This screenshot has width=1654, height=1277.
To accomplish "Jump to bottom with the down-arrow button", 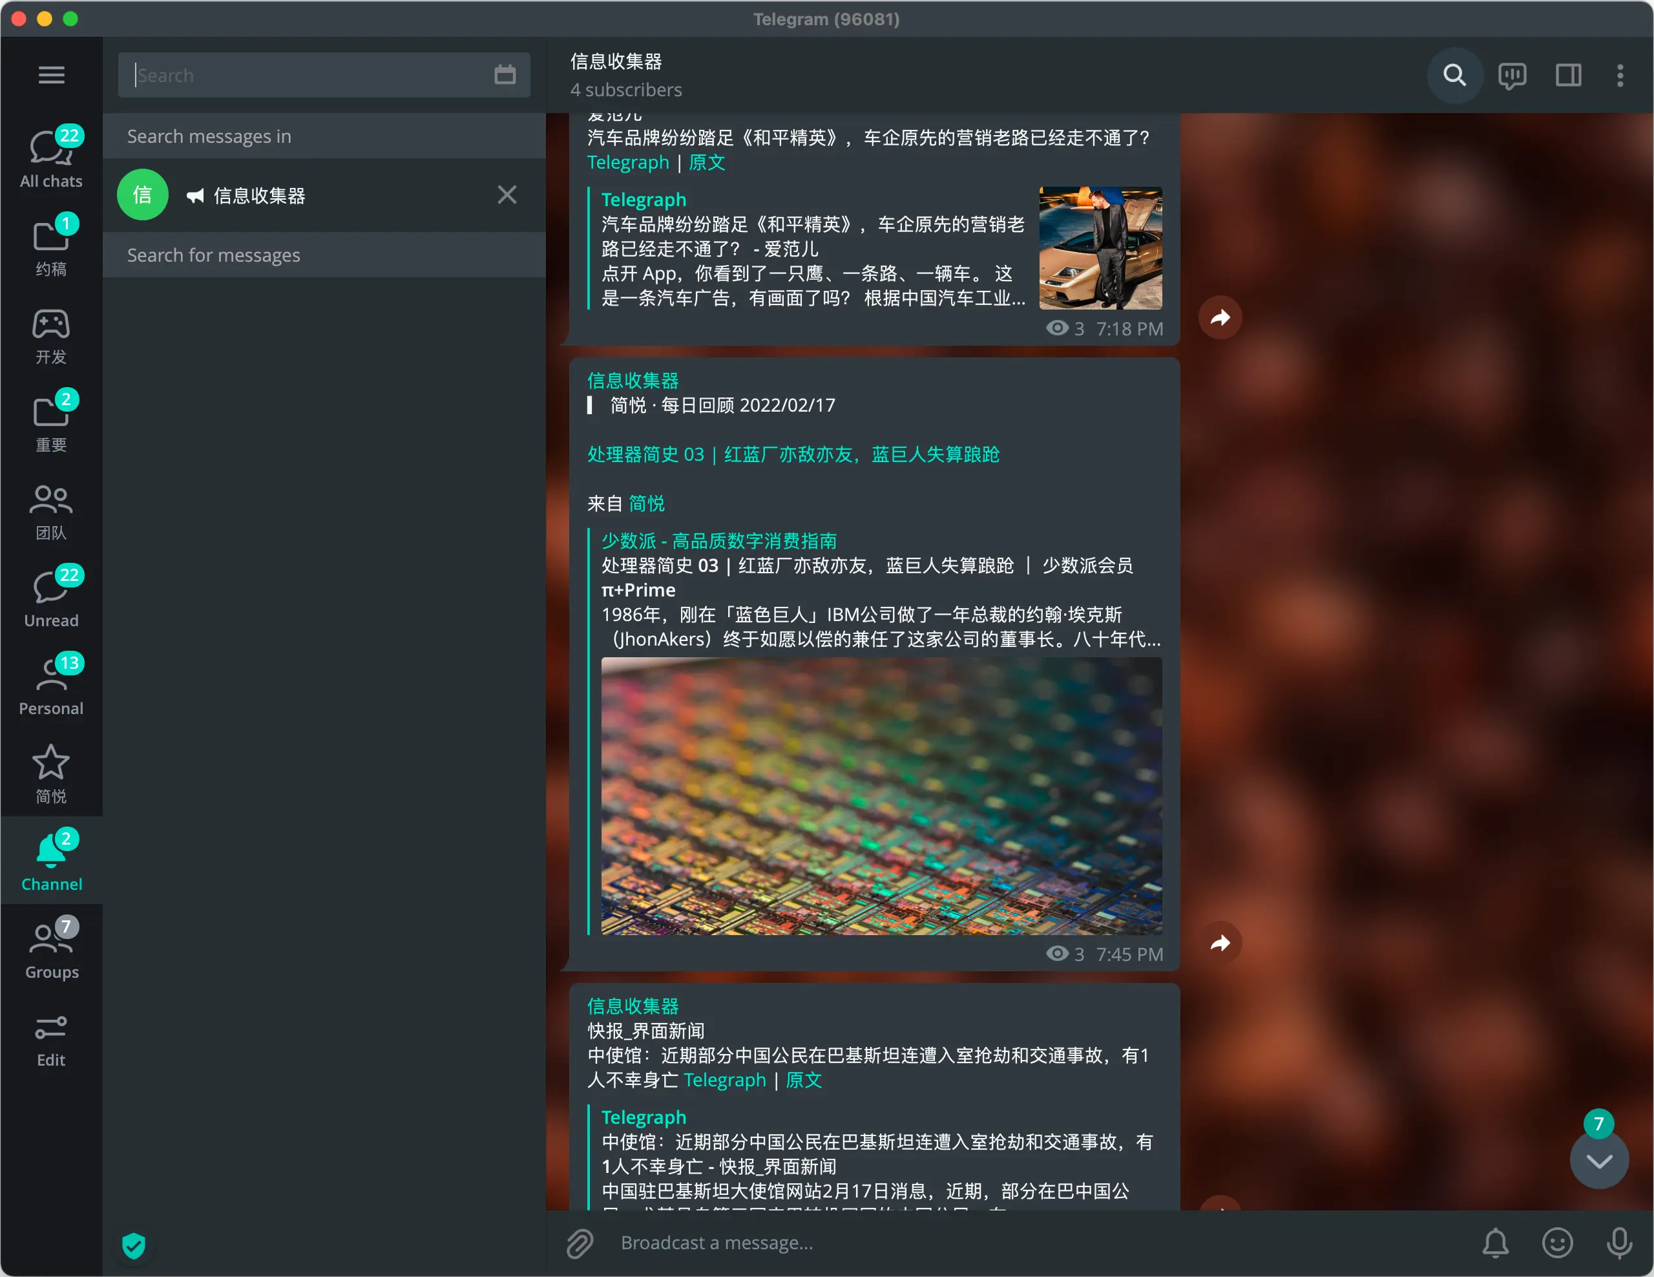I will point(1598,1161).
